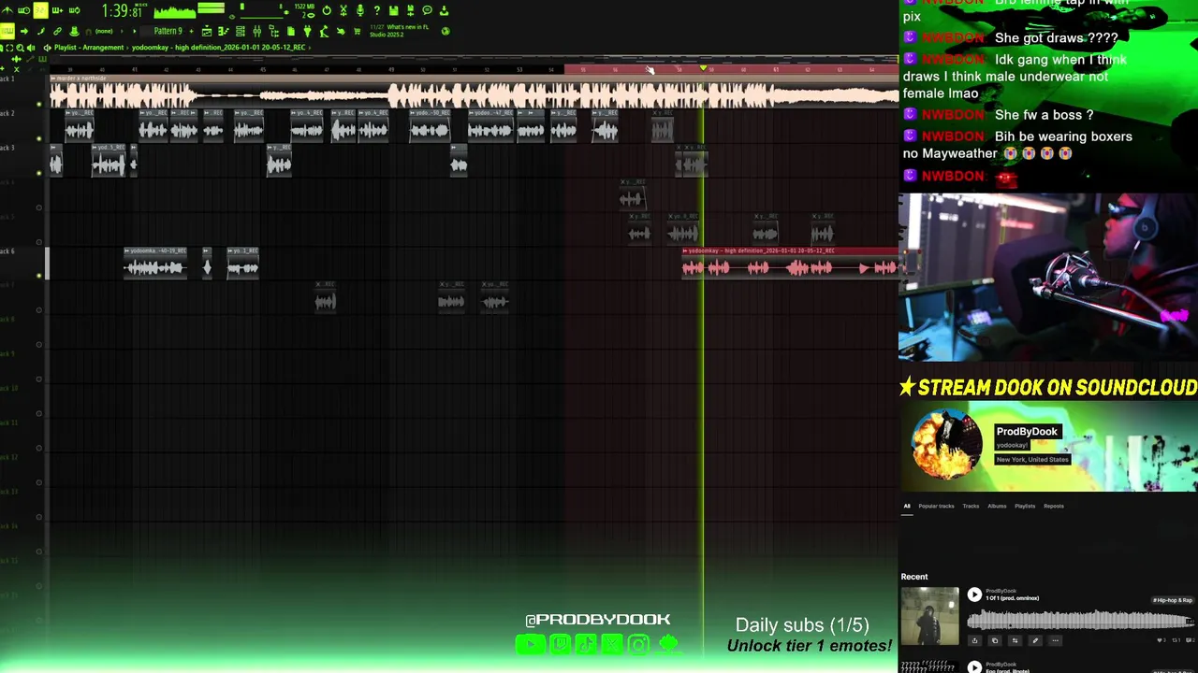Switch to Albums tab

tap(997, 506)
